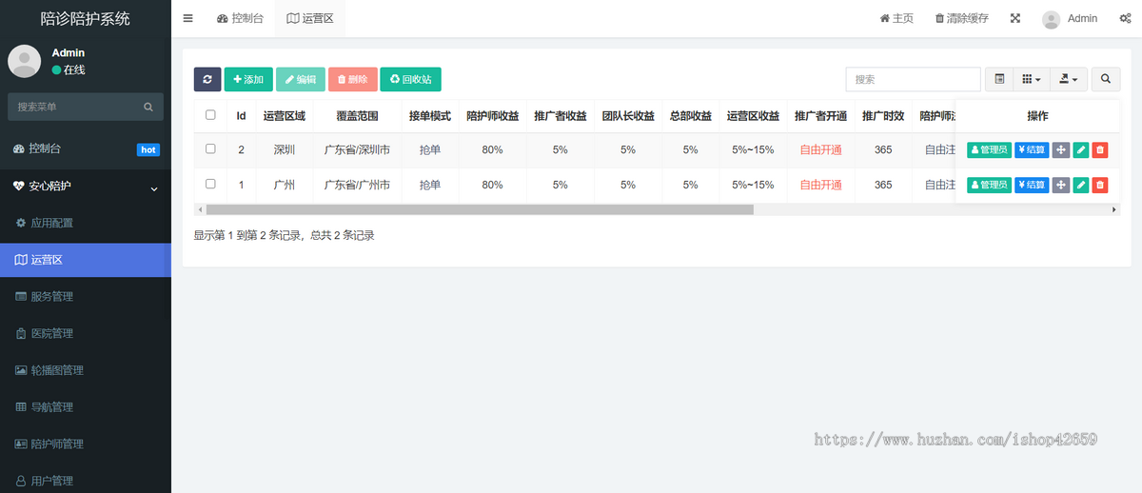Click the scrollbar left arrow

pos(199,209)
